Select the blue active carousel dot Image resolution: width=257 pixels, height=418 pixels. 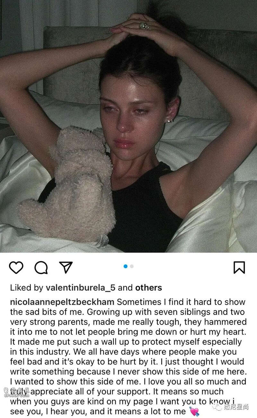coord(126,266)
